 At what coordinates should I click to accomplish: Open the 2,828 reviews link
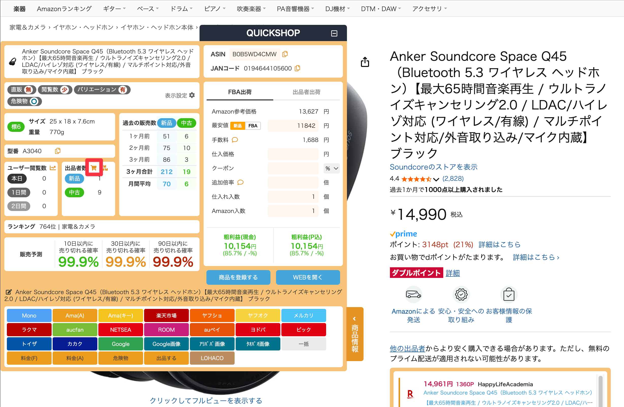pyautogui.click(x=453, y=179)
